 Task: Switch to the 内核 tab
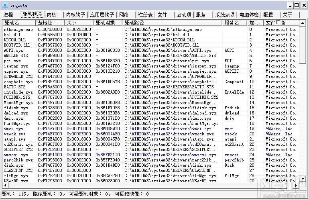(52, 14)
